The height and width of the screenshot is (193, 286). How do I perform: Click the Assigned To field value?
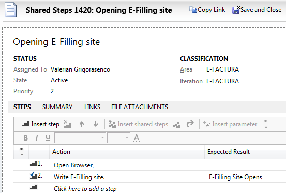pos(80,69)
